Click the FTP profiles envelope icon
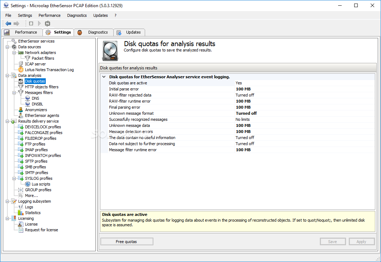The height and width of the screenshot is (262, 381). 21,144
